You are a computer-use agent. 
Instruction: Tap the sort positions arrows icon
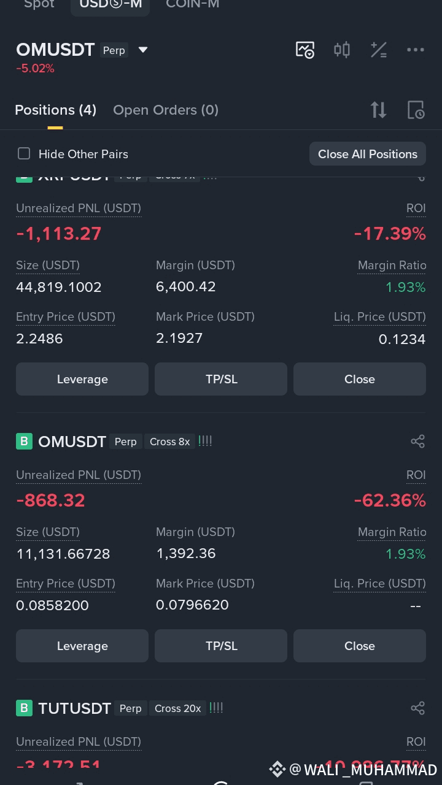pyautogui.click(x=379, y=110)
